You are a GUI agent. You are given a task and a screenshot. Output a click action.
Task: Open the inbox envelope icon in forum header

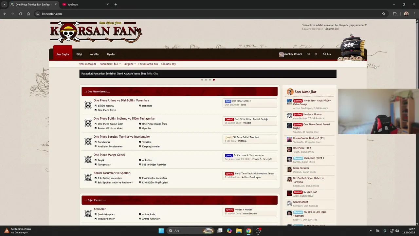pos(308,54)
